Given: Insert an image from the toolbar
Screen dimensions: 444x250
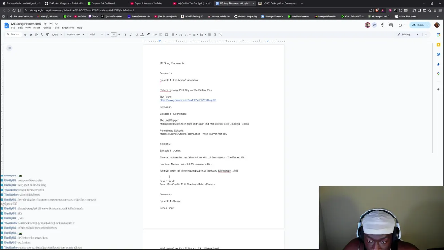Looking at the screenshot, I should point(166,35).
